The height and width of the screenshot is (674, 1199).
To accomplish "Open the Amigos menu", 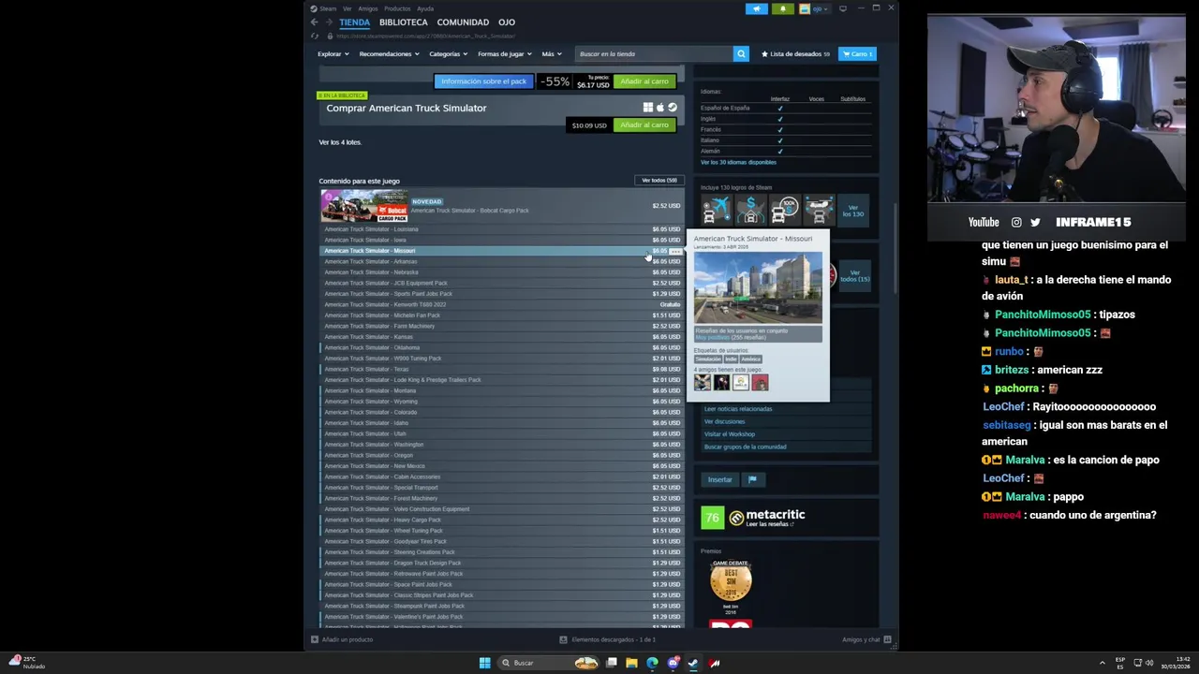I will tap(368, 8).
